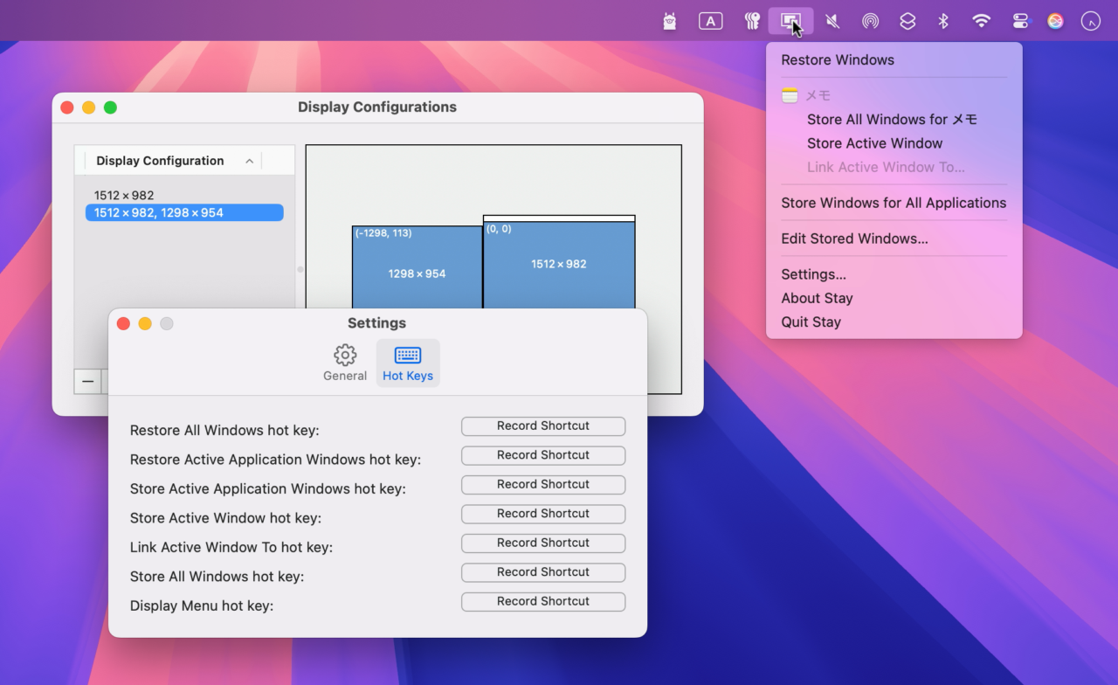
Task: Open the AirDrop concentric circles icon
Action: (x=870, y=21)
